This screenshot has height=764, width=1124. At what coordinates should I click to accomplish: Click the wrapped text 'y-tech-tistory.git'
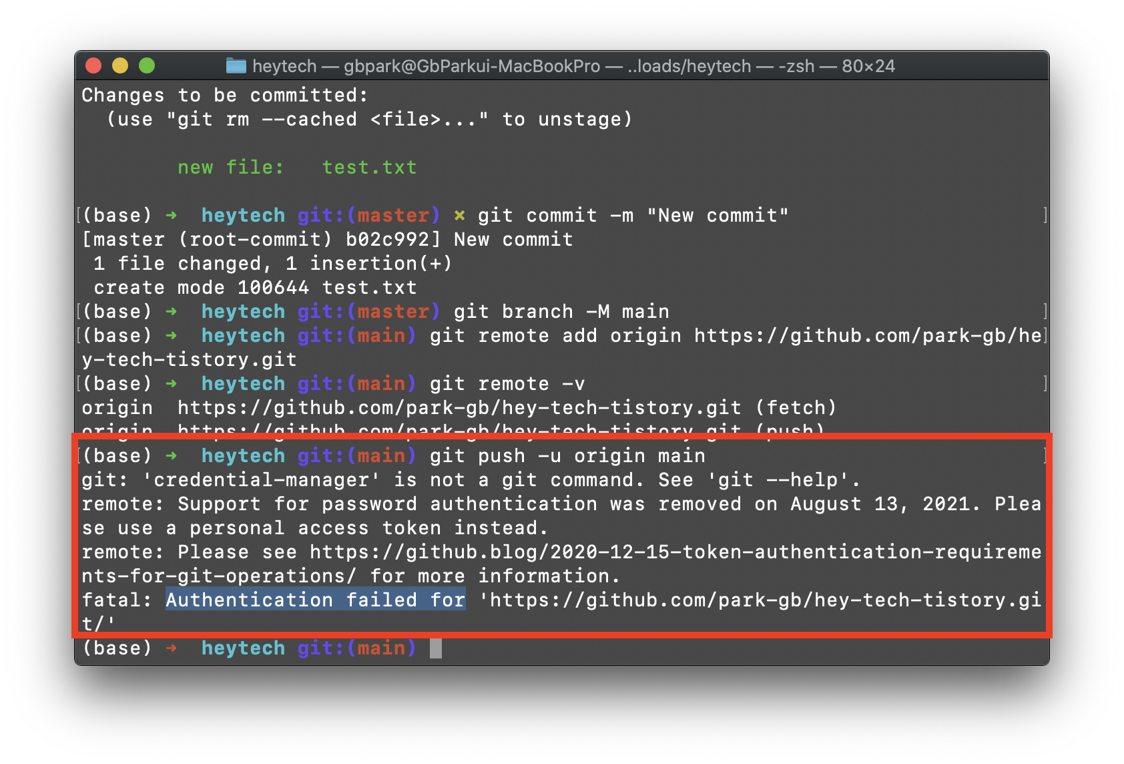[x=189, y=360]
